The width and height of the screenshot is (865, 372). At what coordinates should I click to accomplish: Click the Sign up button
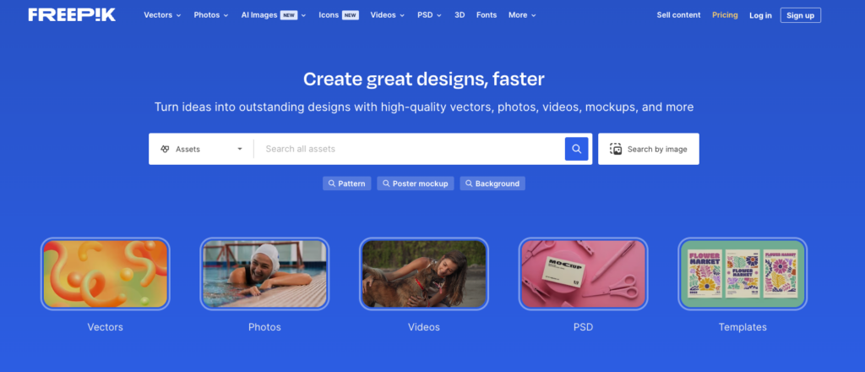pyautogui.click(x=801, y=15)
